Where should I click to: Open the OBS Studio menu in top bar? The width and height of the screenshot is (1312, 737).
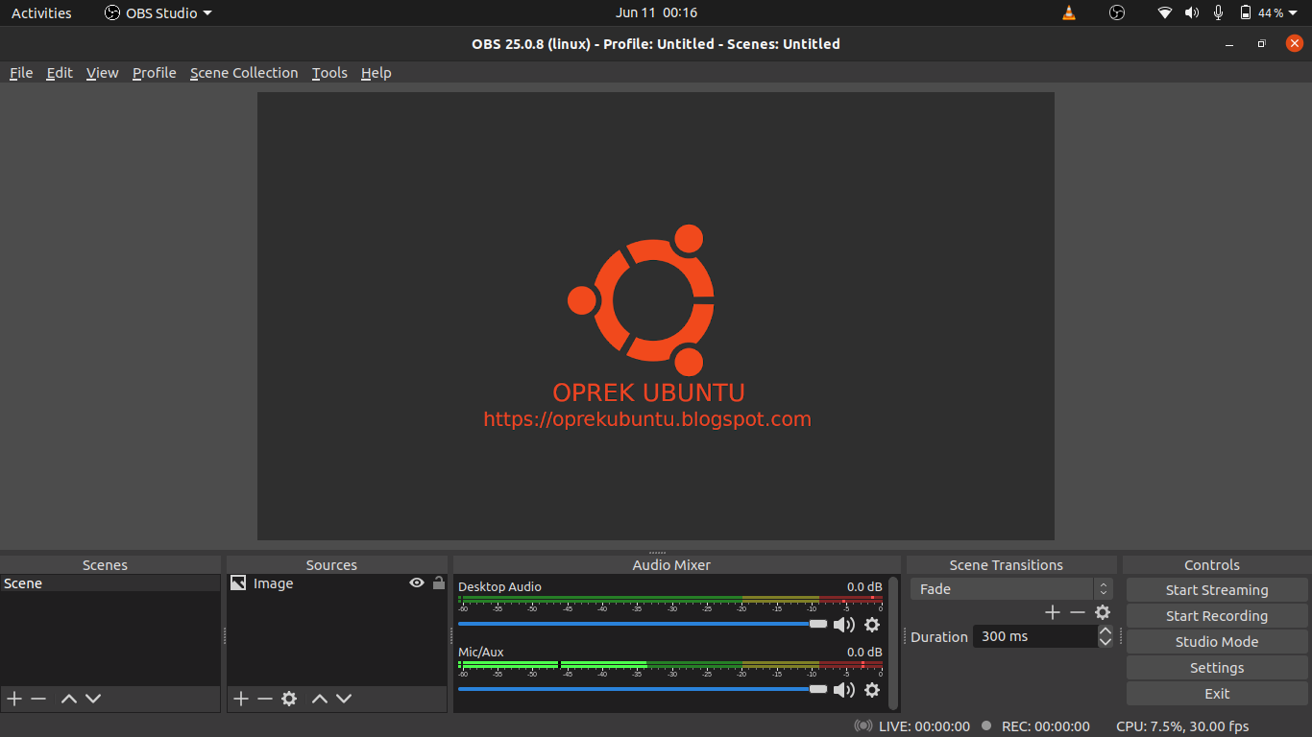coord(157,12)
